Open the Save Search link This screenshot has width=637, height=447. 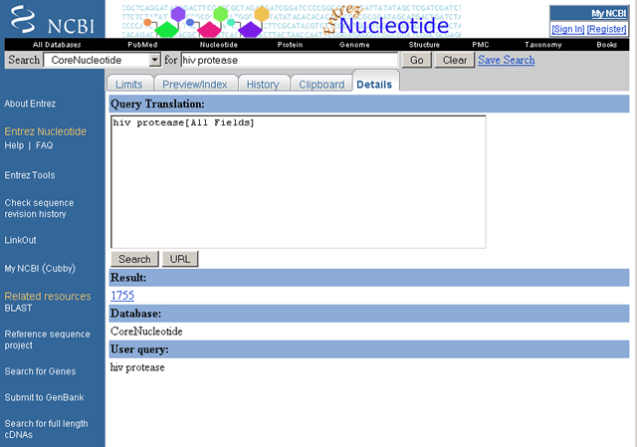(x=507, y=60)
